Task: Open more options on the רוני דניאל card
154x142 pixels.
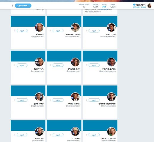Action: click(14, 65)
